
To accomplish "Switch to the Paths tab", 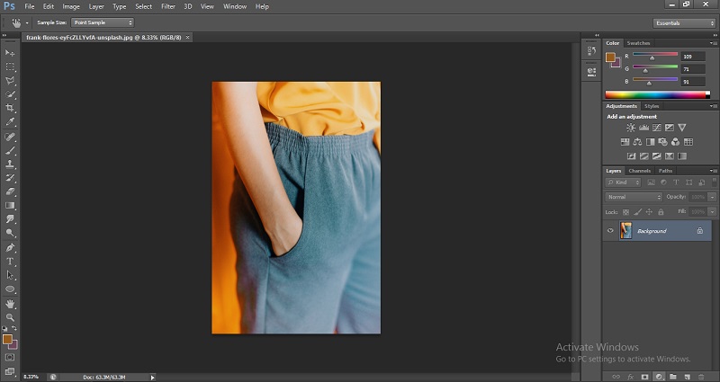I will click(x=665, y=171).
